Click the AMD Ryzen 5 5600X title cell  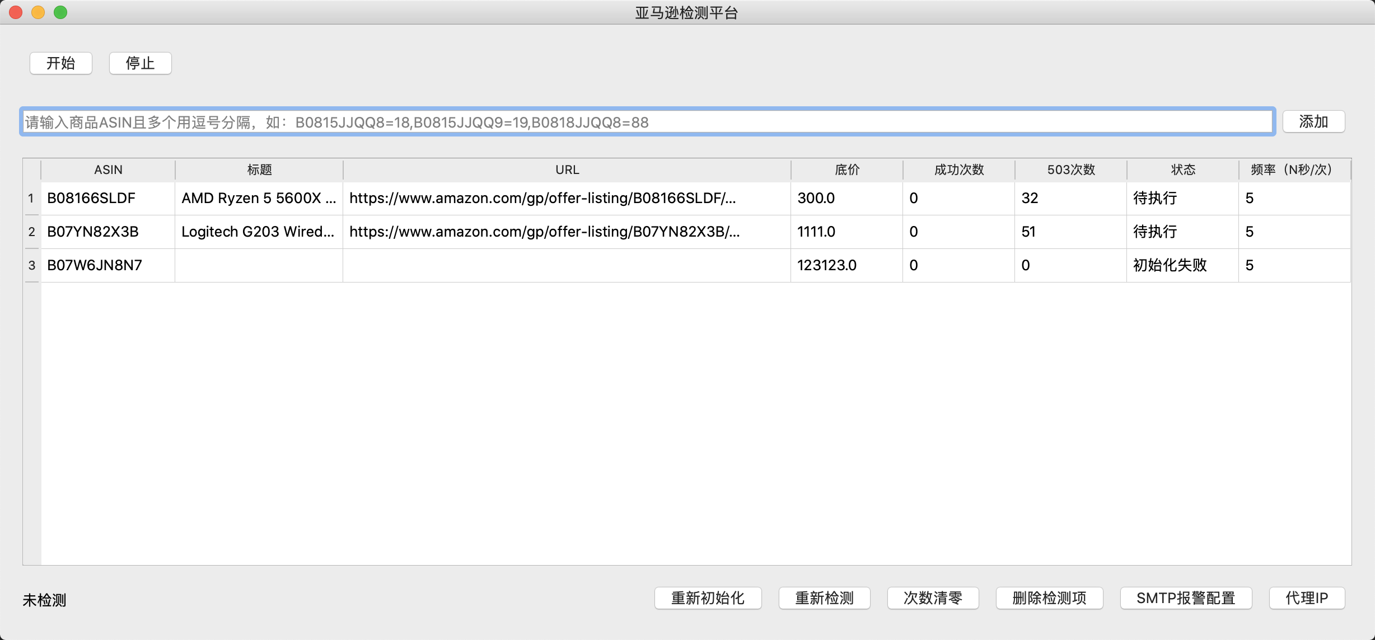(259, 198)
